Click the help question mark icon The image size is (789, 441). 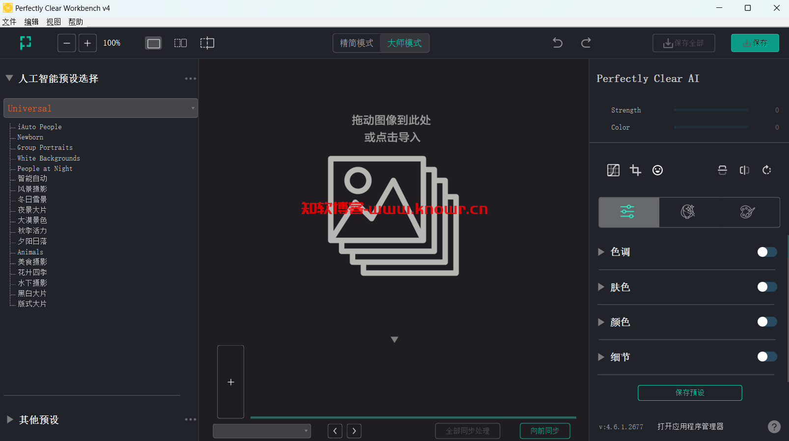pyautogui.click(x=774, y=427)
